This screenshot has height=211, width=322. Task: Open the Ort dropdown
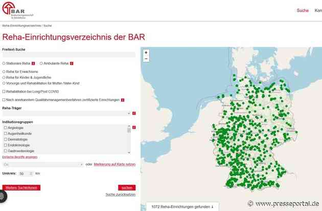click(43, 164)
